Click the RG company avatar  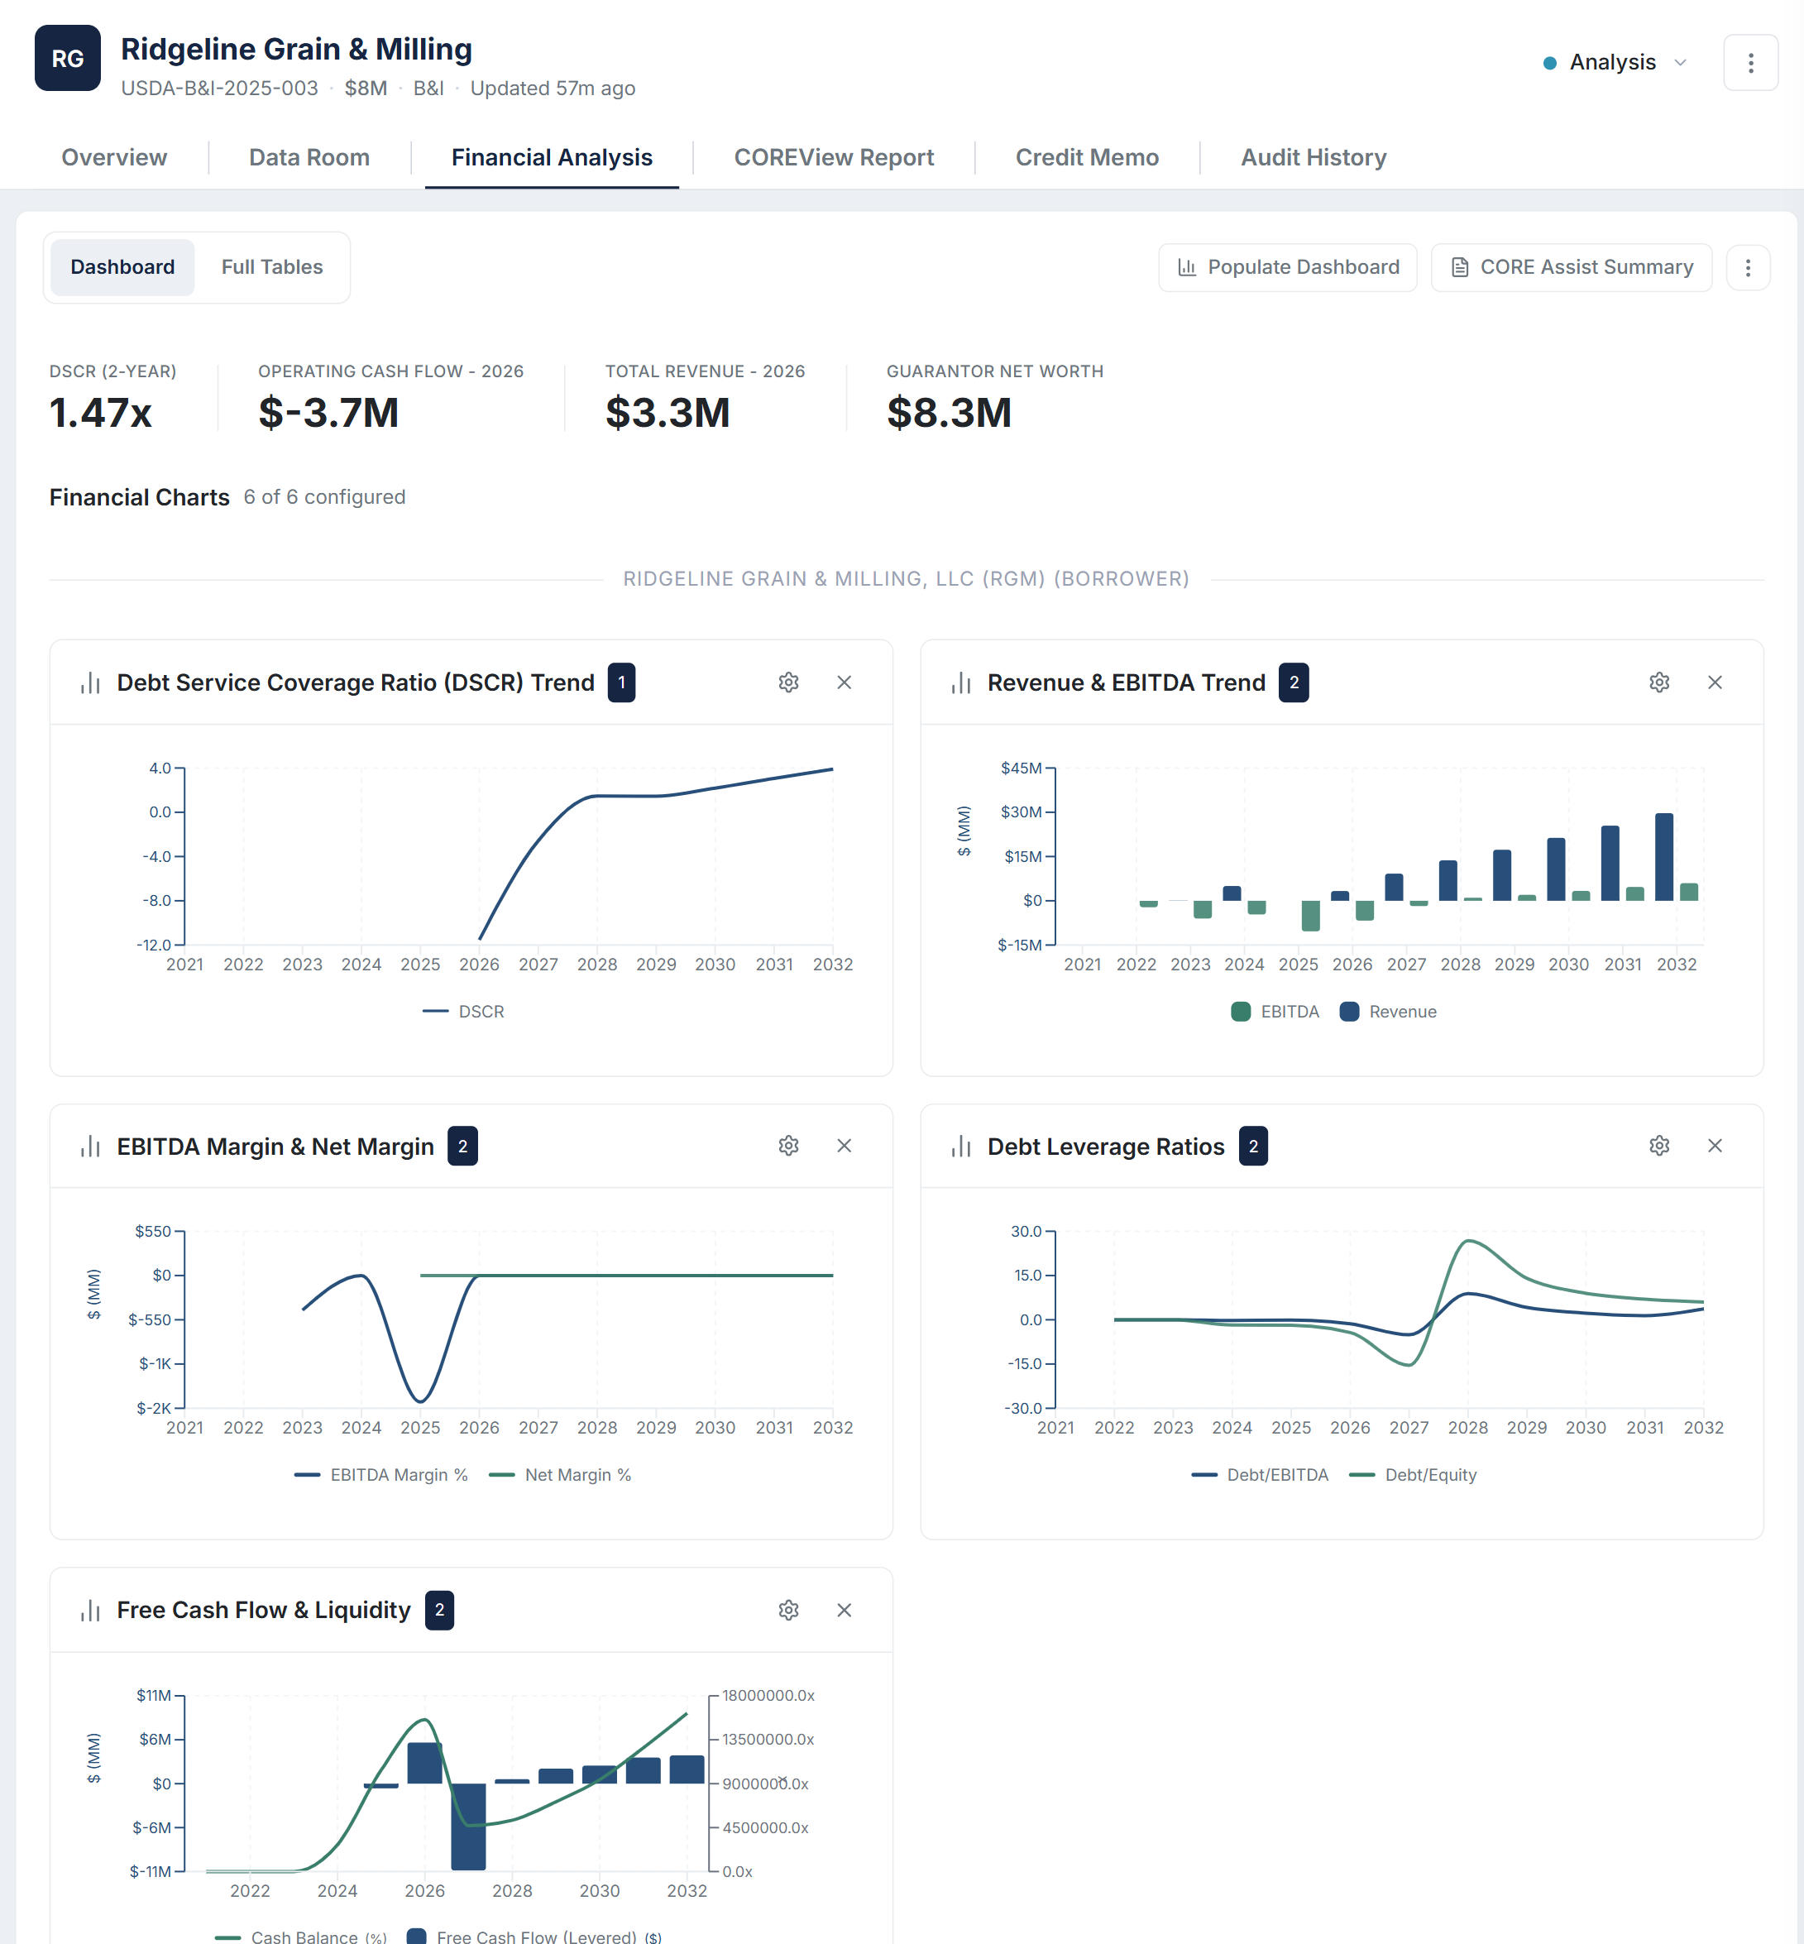(x=67, y=59)
